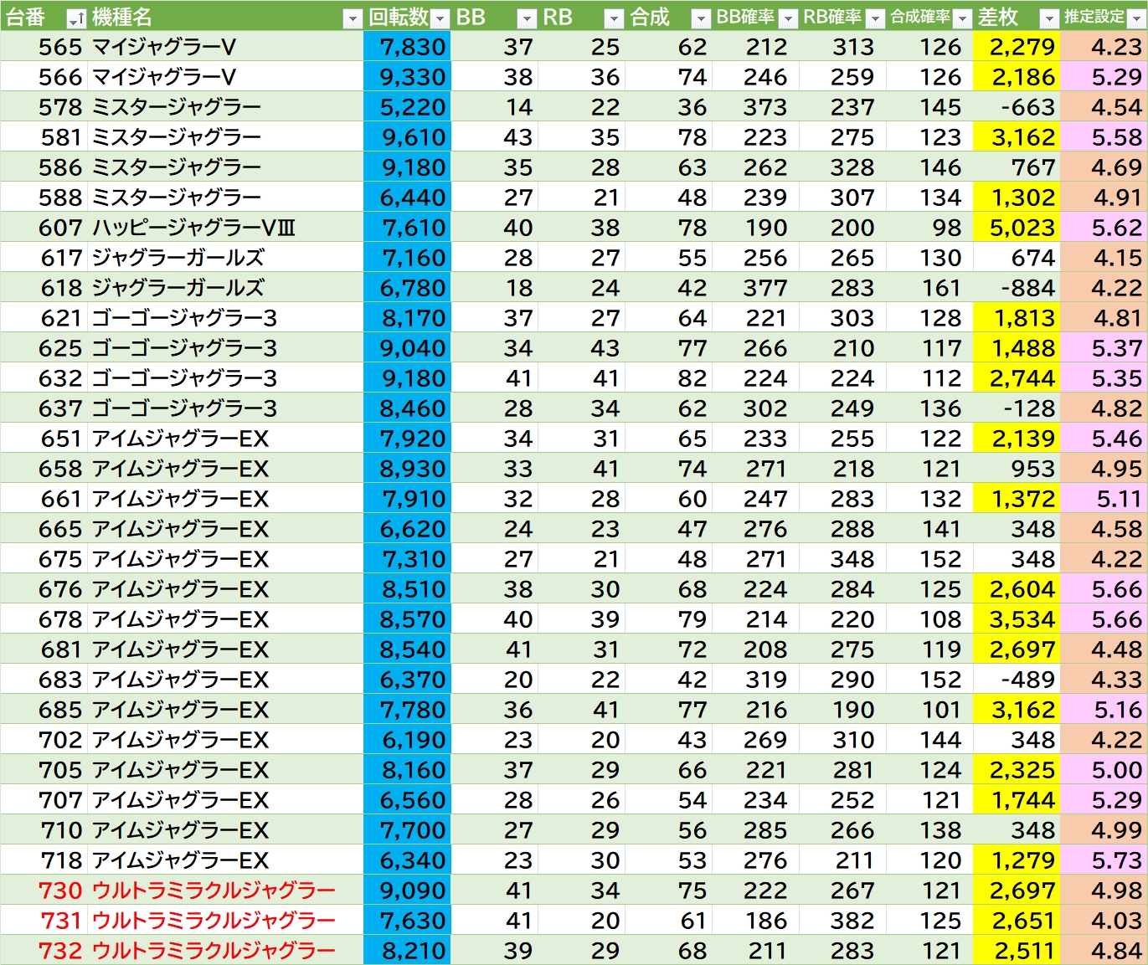Screen dimensions: 1148x965
Task: Click the ハッピージャグラーVⅢ cell
Action: [x=225, y=228]
